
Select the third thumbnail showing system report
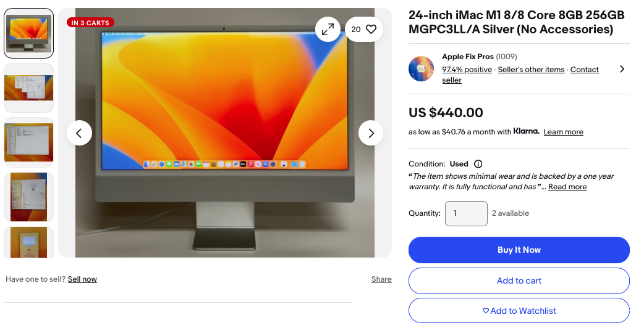click(x=29, y=142)
